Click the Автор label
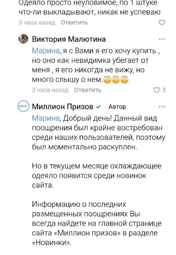Screen dimensions: 176x255 (x=117, y=107)
